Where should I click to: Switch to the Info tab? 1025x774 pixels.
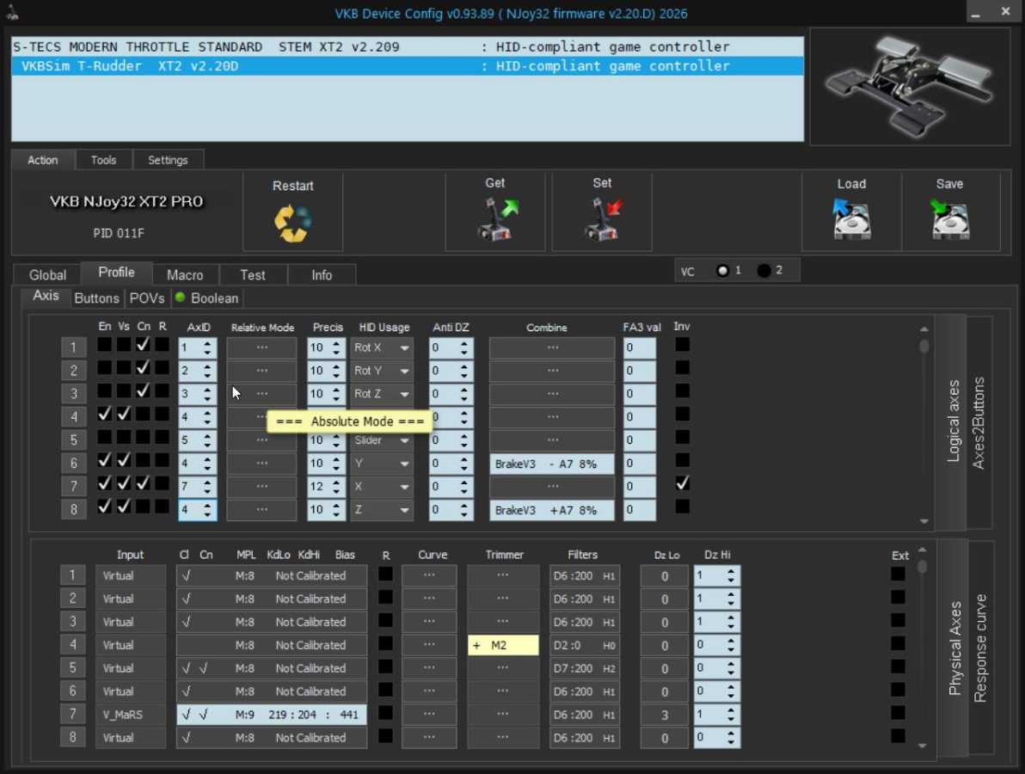(322, 275)
